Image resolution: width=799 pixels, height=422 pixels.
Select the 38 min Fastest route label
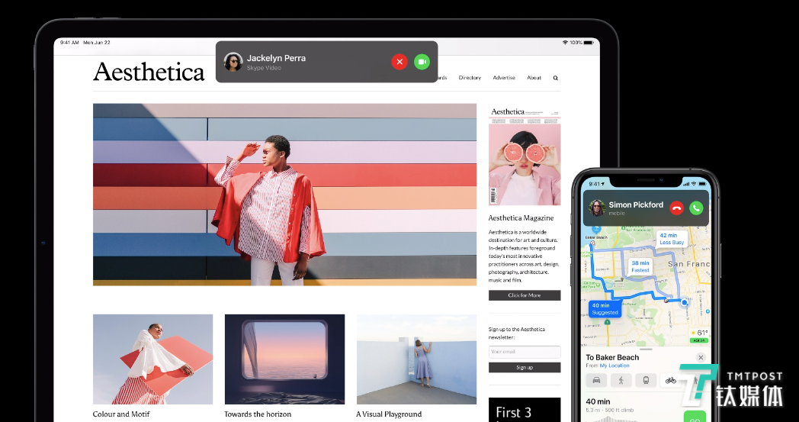(x=640, y=266)
